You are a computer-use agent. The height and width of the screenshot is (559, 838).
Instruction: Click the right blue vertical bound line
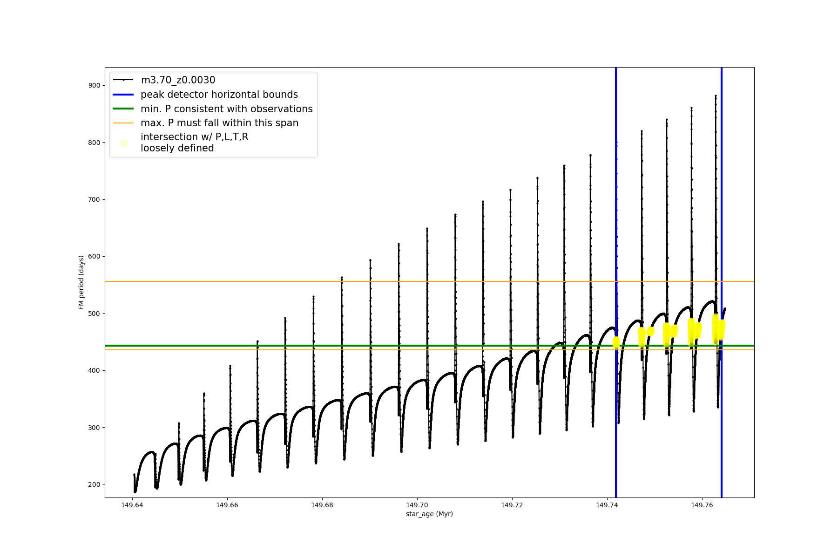(x=722, y=186)
